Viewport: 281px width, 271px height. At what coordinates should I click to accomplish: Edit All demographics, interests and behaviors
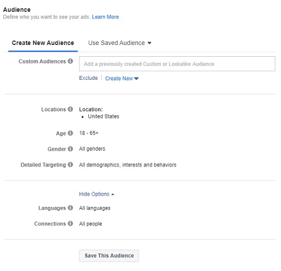[x=128, y=165]
